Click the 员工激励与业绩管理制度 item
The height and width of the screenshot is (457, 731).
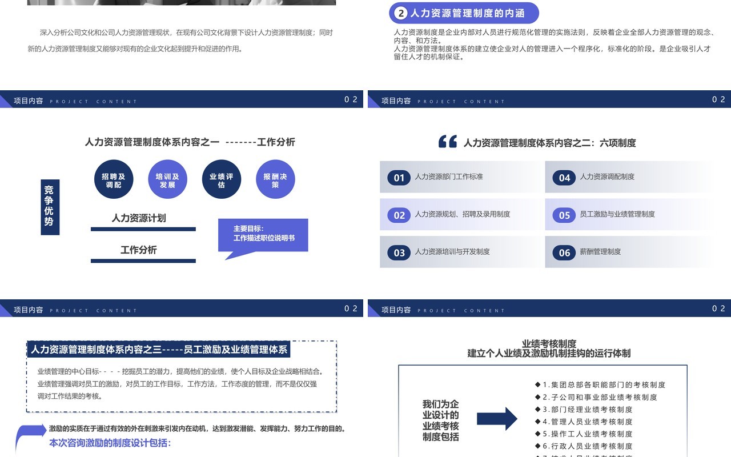click(617, 214)
